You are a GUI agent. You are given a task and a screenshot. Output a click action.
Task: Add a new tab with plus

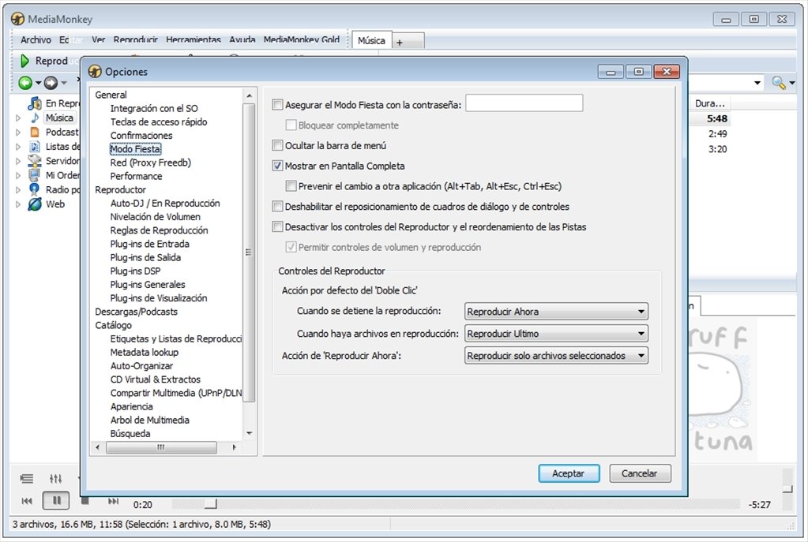[x=400, y=43]
